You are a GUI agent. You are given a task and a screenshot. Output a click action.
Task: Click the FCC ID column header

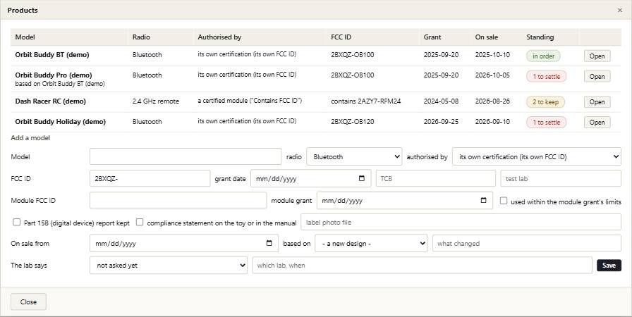(x=341, y=37)
